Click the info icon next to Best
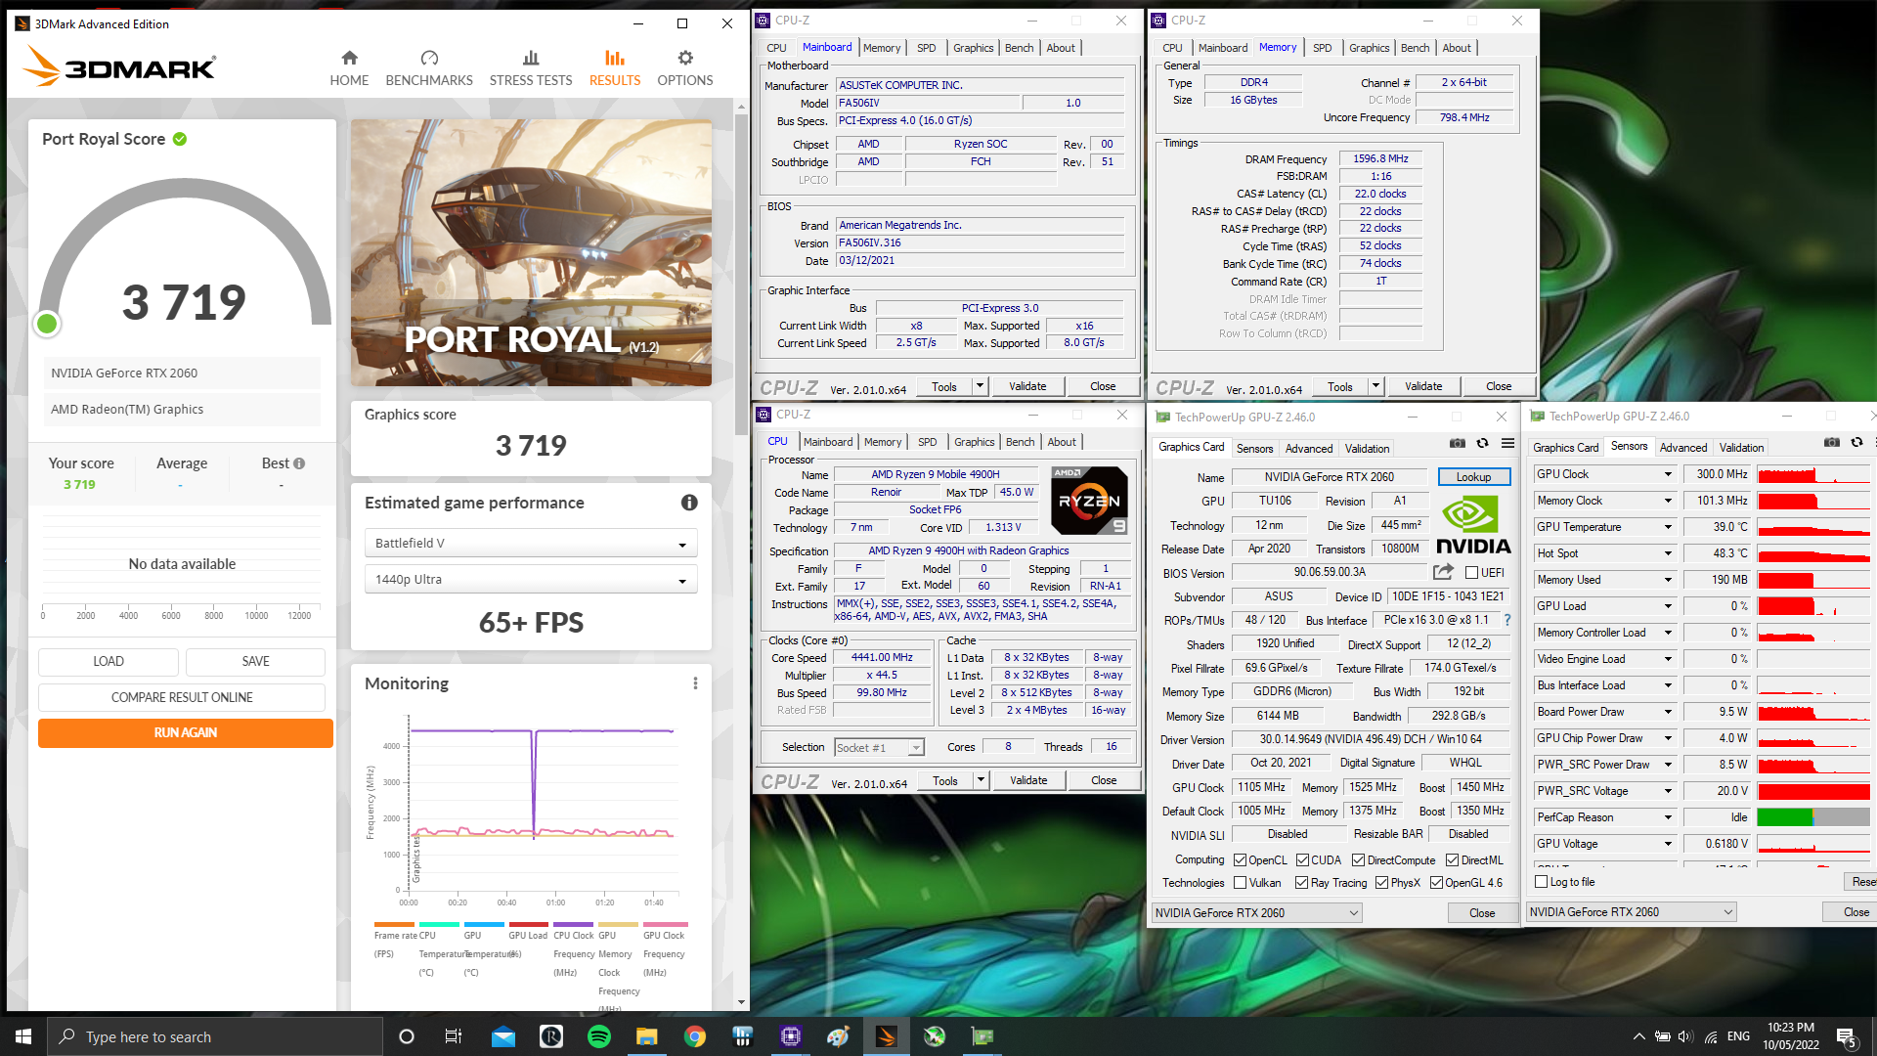Viewport: 1877px width, 1056px height. 299,463
